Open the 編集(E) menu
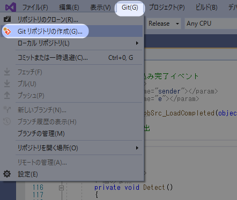The width and height of the screenshot is (237, 200). pyautogui.click(x=69, y=7)
